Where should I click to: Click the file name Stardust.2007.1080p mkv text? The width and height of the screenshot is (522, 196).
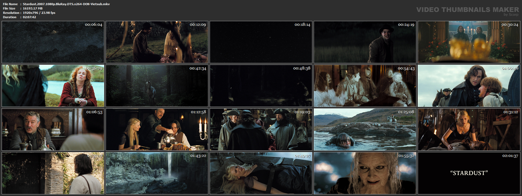[66, 4]
